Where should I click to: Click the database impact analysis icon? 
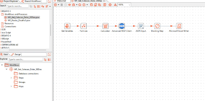coord(91,5)
